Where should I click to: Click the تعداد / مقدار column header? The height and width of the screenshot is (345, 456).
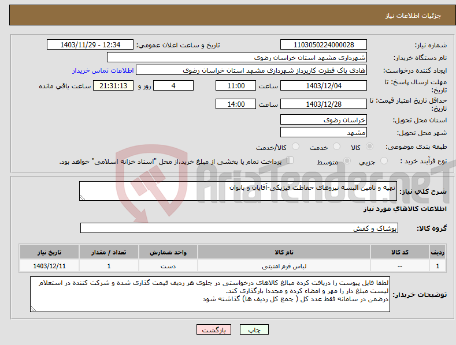(x=109, y=252)
